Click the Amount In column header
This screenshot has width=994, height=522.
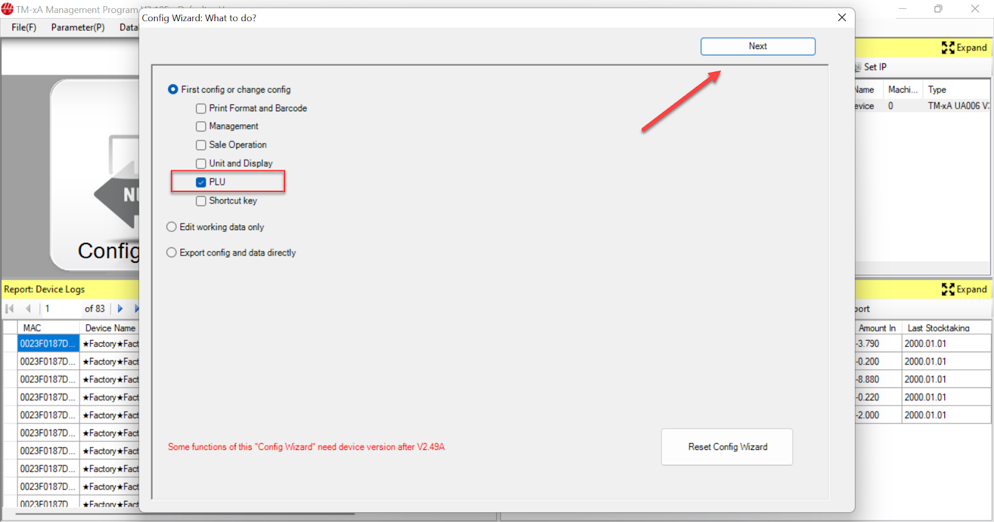878,327
